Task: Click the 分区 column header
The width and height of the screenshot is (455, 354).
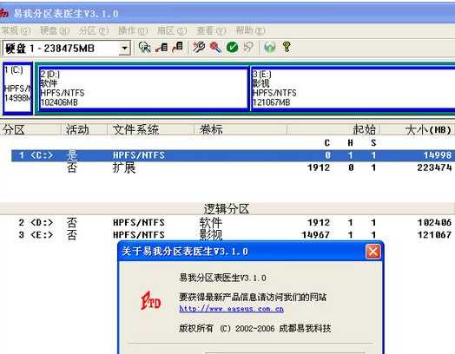Action: pos(30,129)
